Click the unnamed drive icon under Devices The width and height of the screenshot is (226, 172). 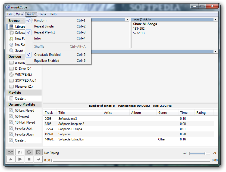click(11, 63)
